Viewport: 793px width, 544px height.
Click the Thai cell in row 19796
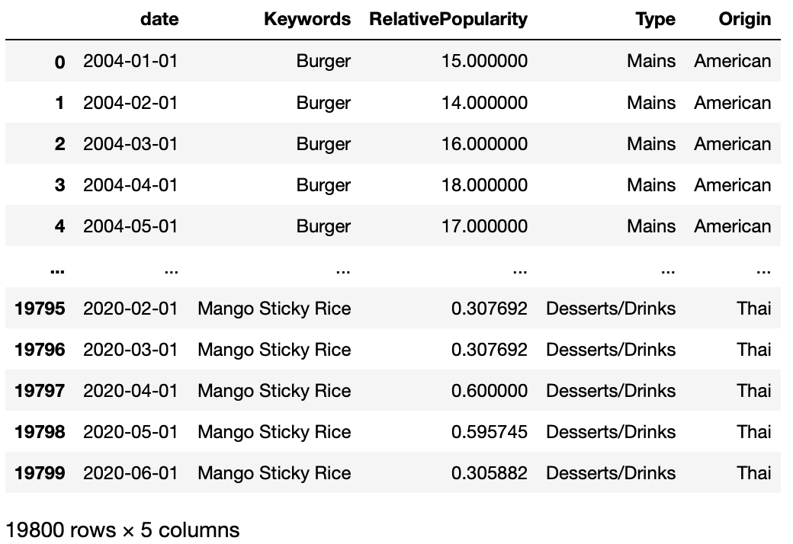click(753, 350)
